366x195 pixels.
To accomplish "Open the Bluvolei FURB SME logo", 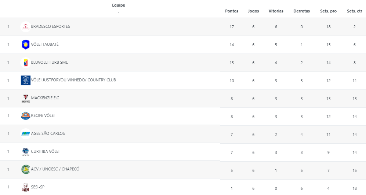I will [25, 63].
